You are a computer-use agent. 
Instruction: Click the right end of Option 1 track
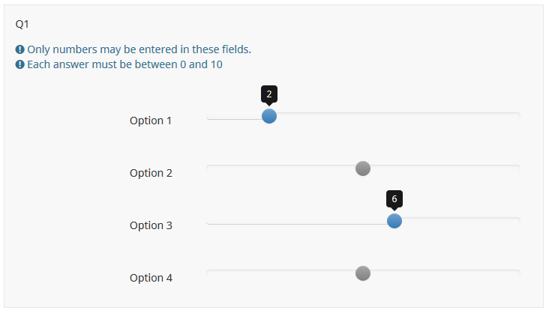517,116
